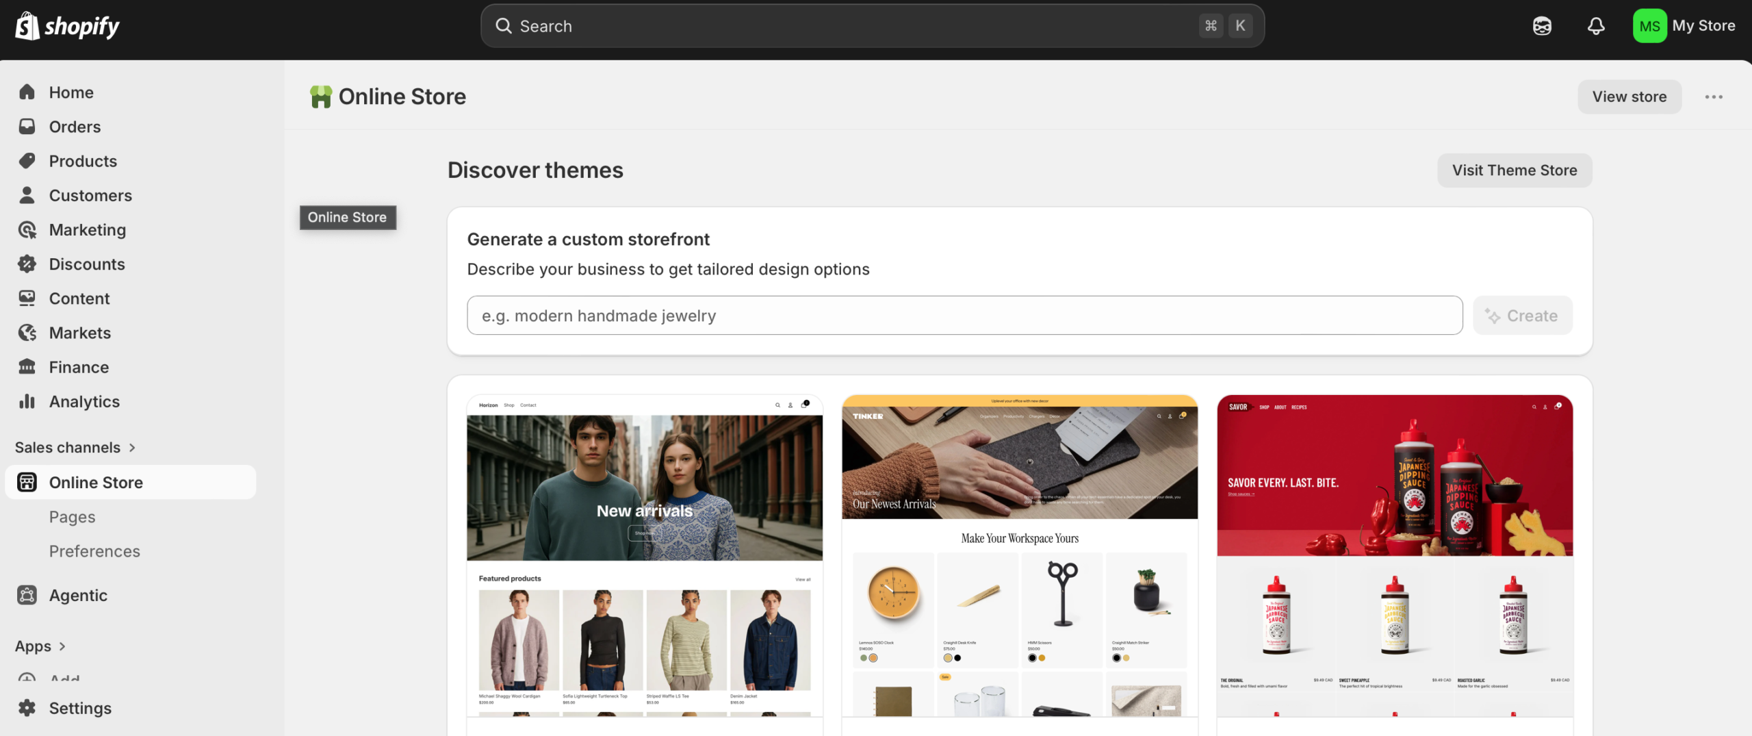Click the Agentic channel icon
The width and height of the screenshot is (1752, 736).
pyautogui.click(x=27, y=595)
